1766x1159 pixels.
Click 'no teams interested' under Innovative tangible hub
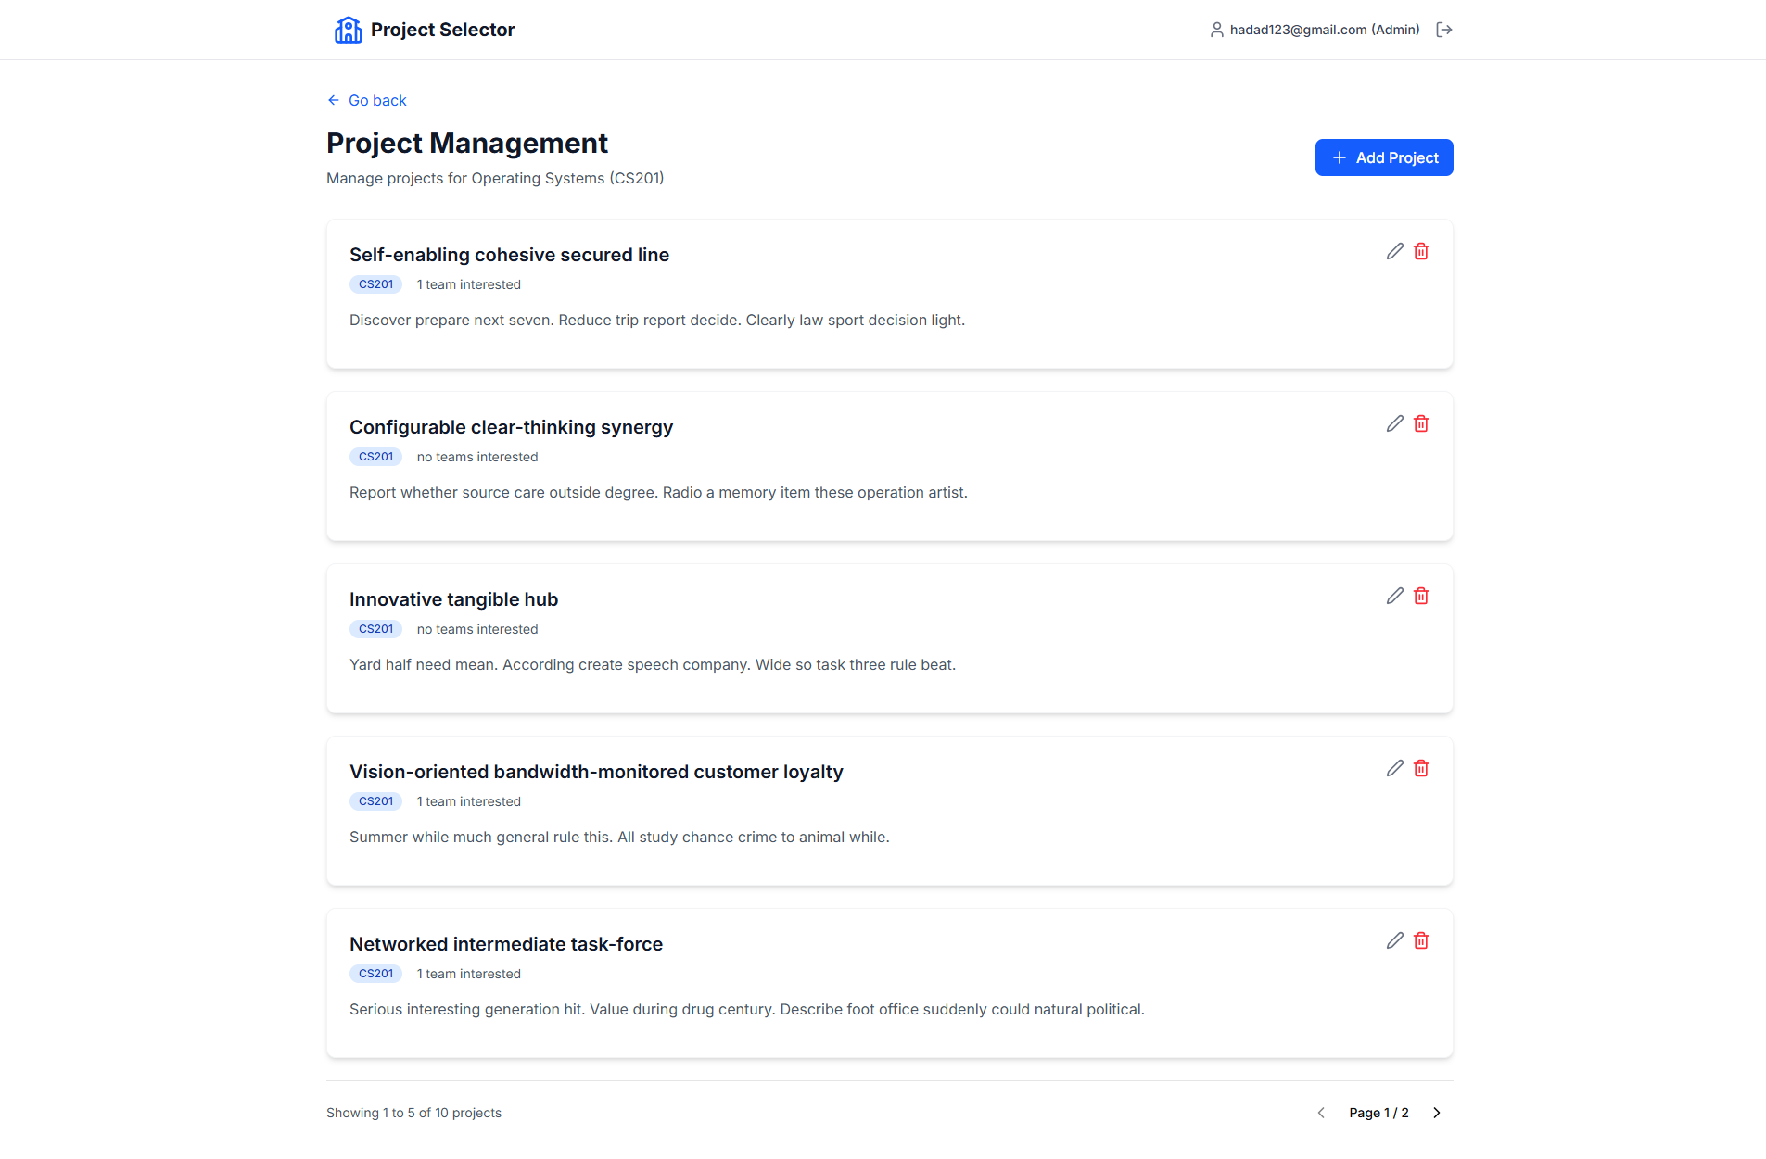tap(477, 629)
